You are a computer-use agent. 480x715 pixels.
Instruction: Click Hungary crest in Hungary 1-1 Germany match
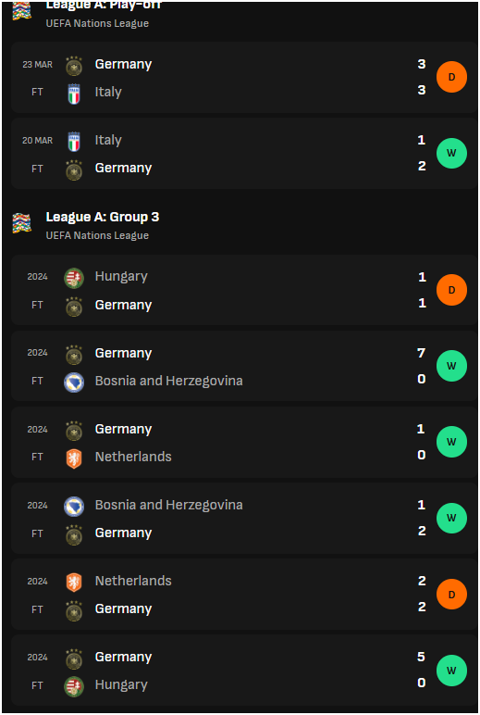[x=74, y=278]
